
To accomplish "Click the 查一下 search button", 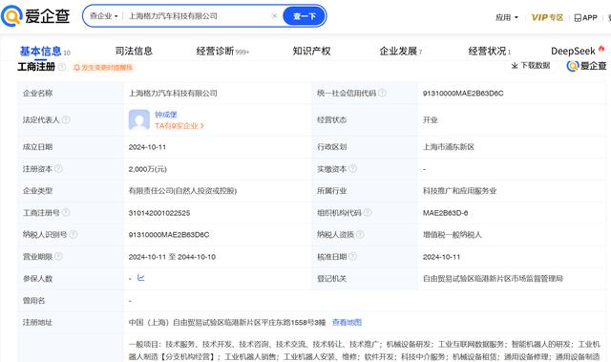I will coord(305,16).
